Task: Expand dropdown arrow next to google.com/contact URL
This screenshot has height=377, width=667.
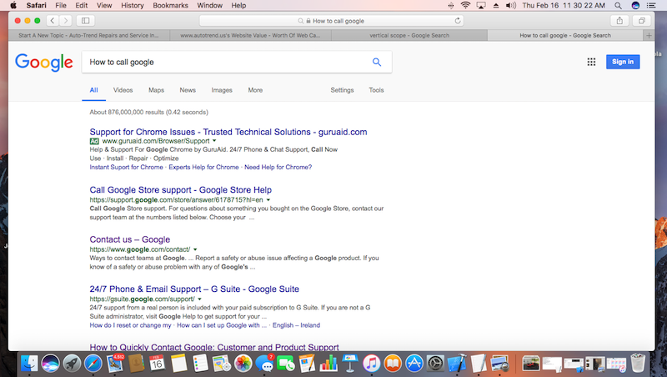Action: (x=195, y=249)
